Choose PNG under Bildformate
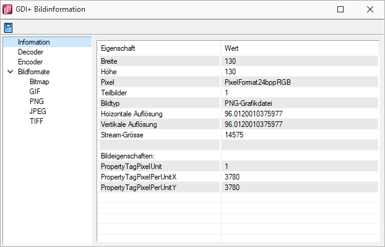The image size is (385, 247). [x=37, y=102]
